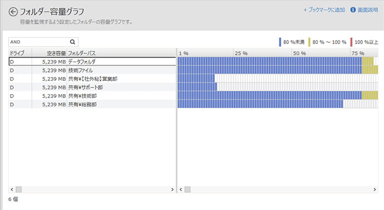Click the right scroll arrow of folder list
Screen dimensions: 384x210
(x=172, y=189)
